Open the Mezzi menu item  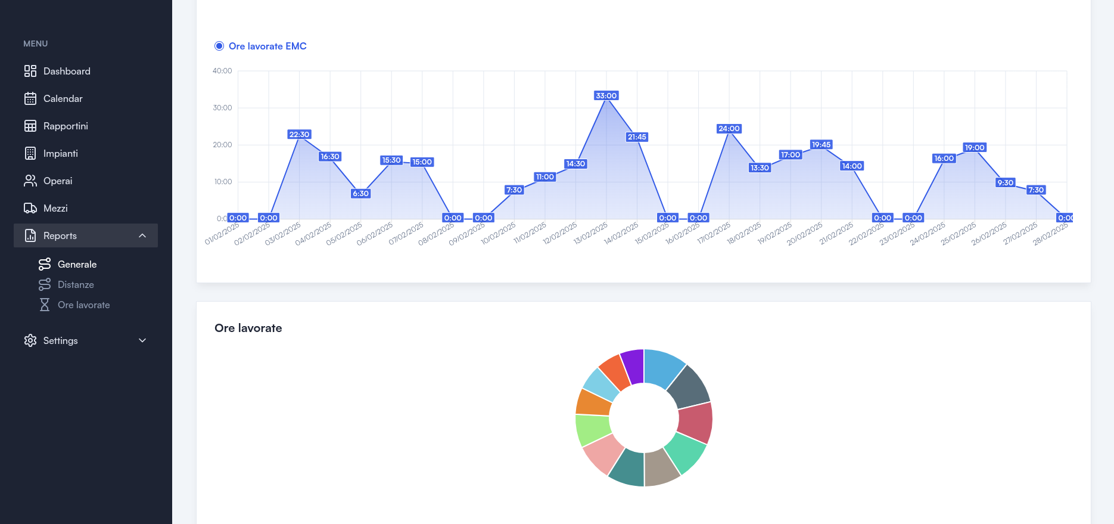tap(86, 208)
